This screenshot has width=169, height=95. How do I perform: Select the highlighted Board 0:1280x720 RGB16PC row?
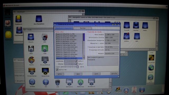point(69,58)
